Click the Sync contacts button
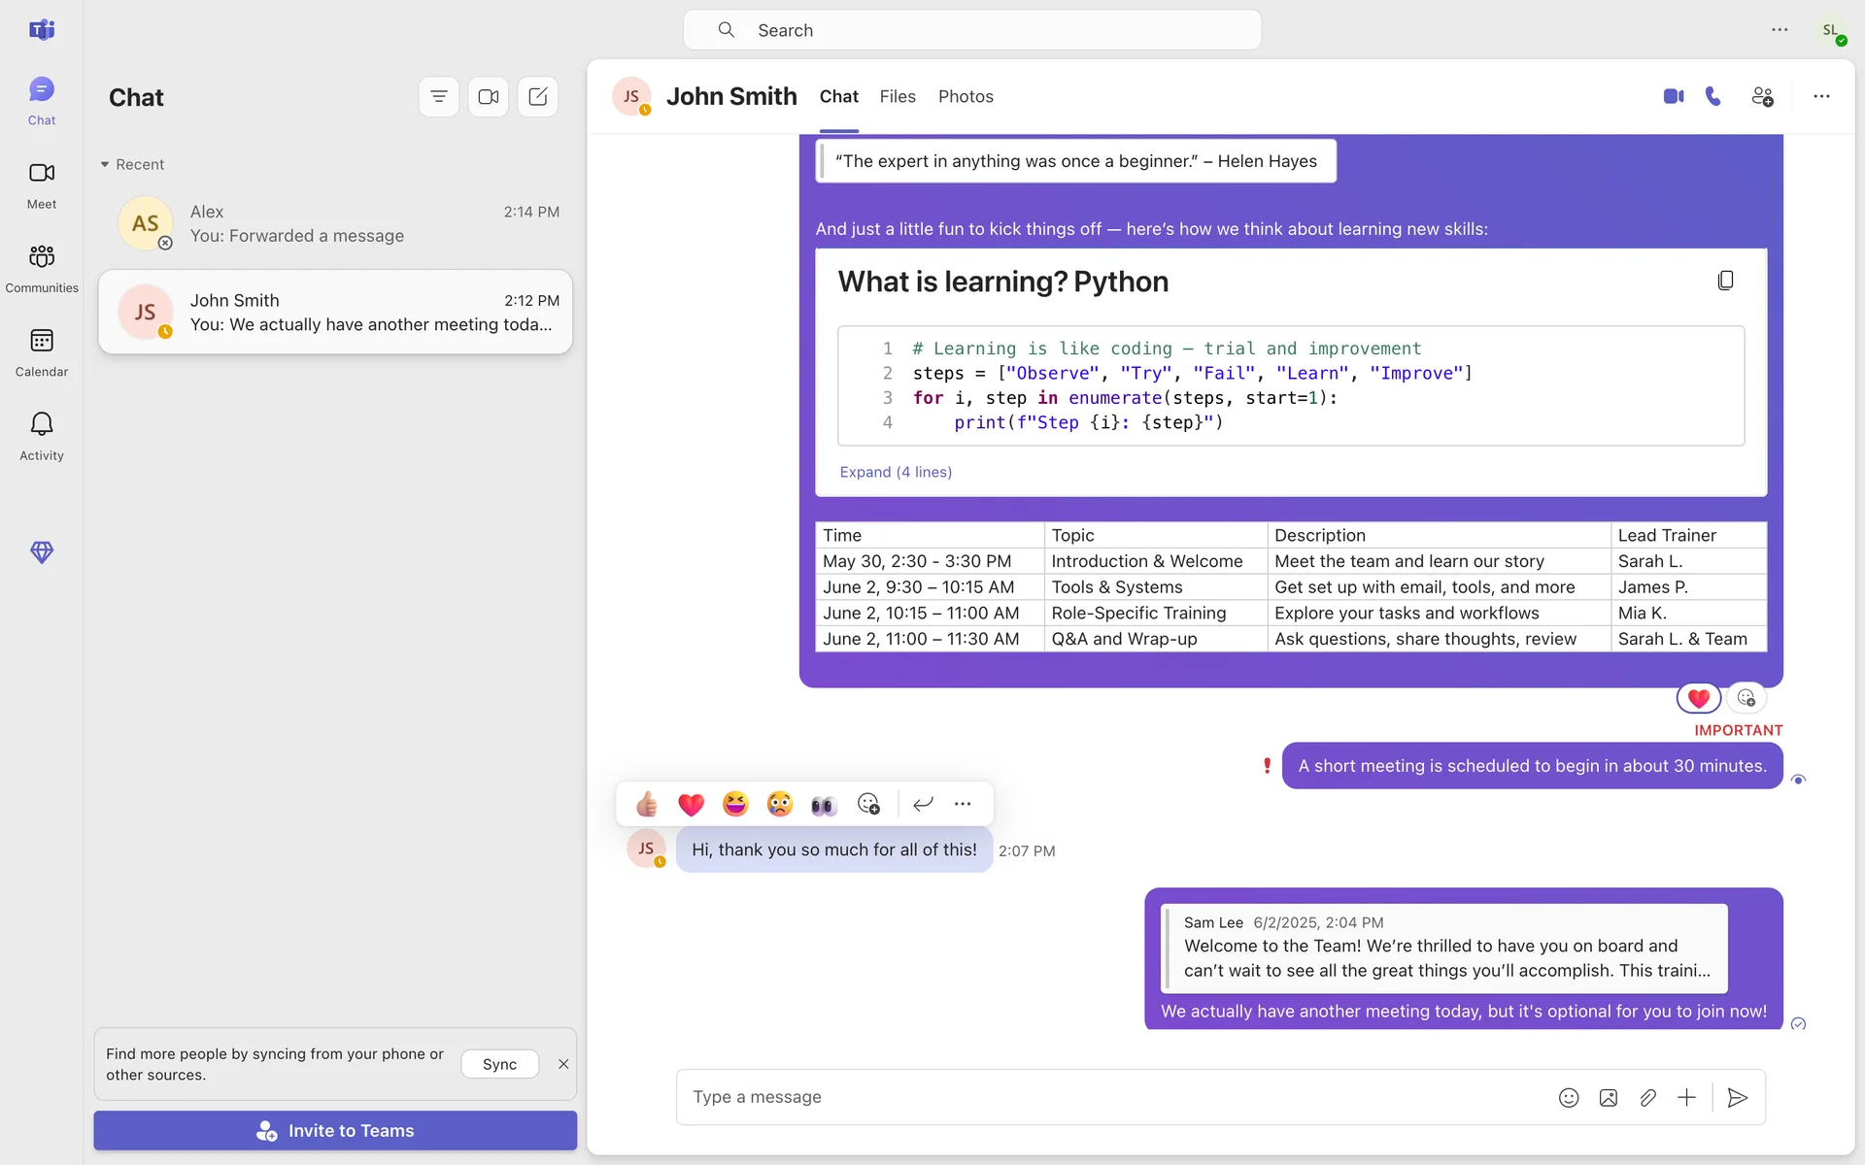Image resolution: width=1865 pixels, height=1165 pixels. click(499, 1064)
